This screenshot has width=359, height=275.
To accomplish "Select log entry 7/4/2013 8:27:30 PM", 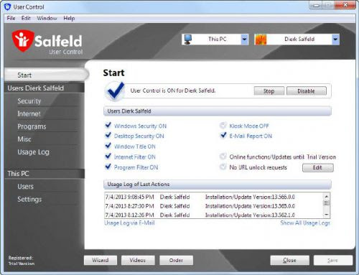I will [x=214, y=206].
